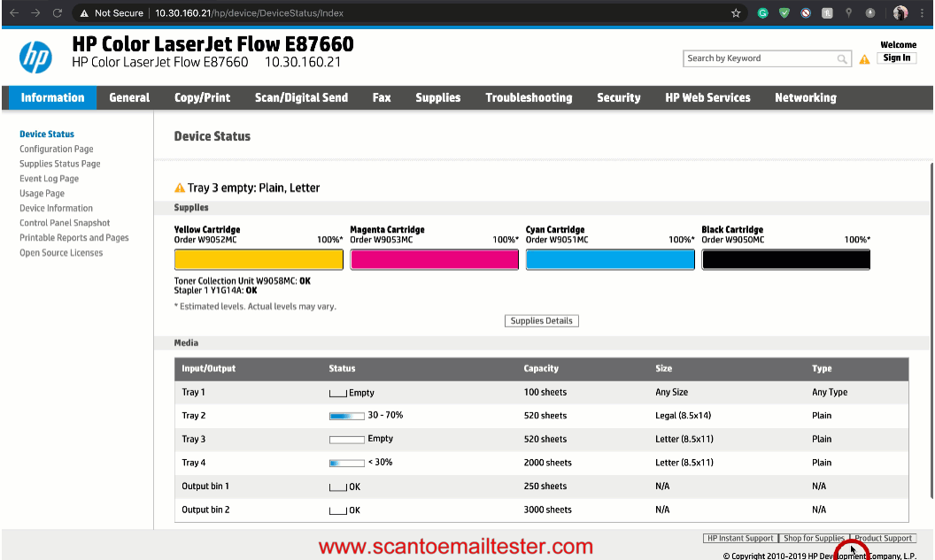Open the Grammarly extension icon
The height and width of the screenshot is (560, 935).
point(762,13)
